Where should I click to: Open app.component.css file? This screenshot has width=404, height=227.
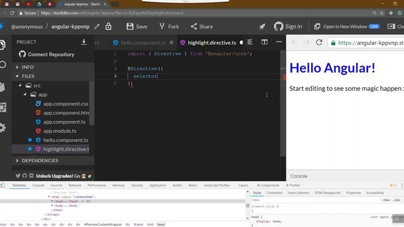point(62,103)
